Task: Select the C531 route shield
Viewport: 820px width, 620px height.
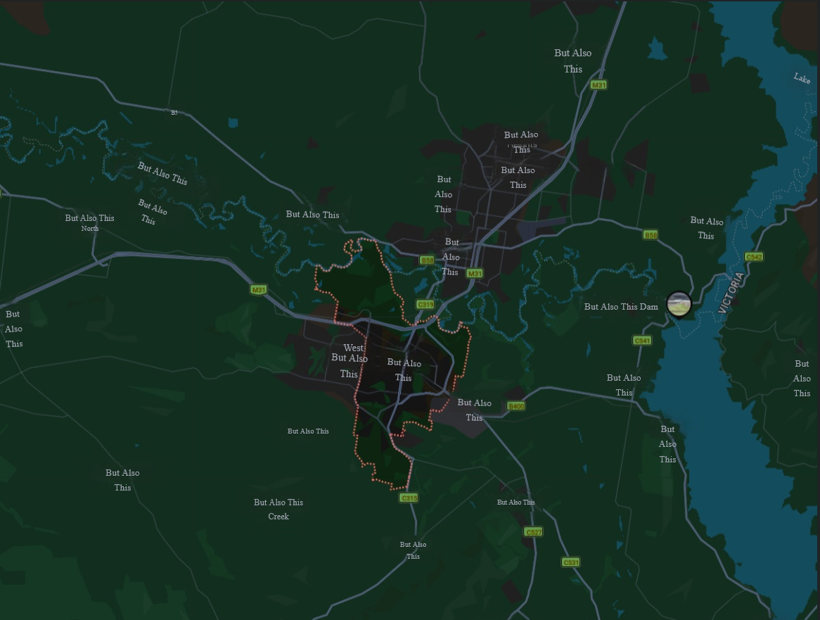Action: 571,562
